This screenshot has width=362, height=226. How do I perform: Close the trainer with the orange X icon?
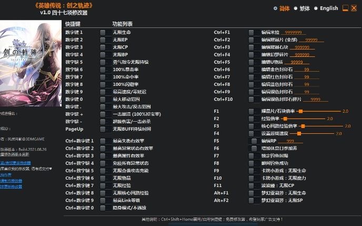coord(354,8)
